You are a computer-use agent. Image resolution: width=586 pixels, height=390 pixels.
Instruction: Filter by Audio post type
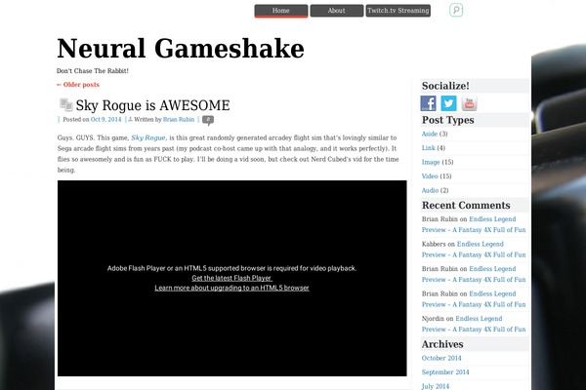[x=430, y=190]
